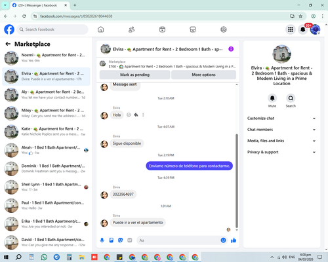Click the Mark as pending button
328x262 pixels.
pos(134,75)
